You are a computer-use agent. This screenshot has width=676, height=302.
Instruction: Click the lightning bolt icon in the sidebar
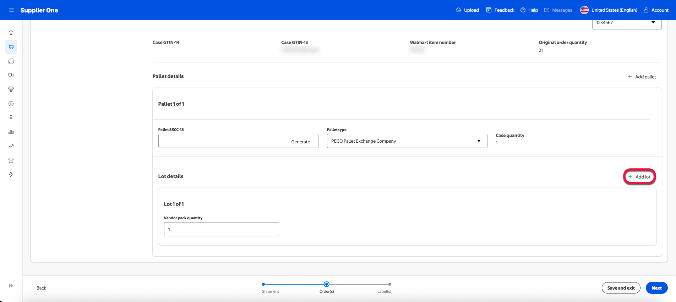(11, 175)
